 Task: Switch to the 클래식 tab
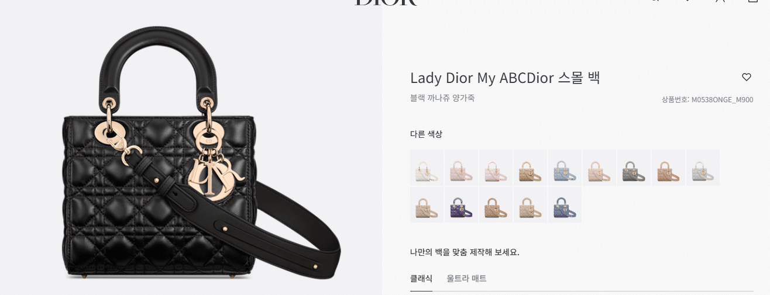pyautogui.click(x=421, y=279)
